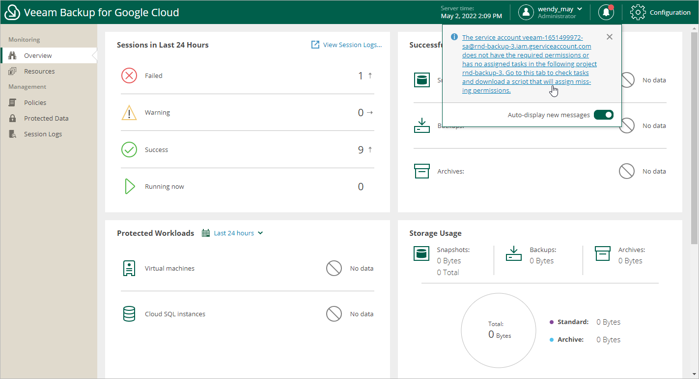Select Overview in the sidebar
The height and width of the screenshot is (379, 699).
[49, 55]
